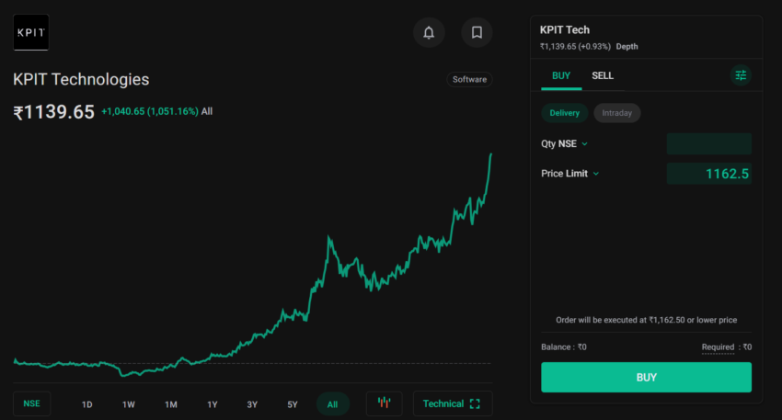The image size is (782, 420).
Task: Set chart range to 1Y
Action: coord(213,404)
